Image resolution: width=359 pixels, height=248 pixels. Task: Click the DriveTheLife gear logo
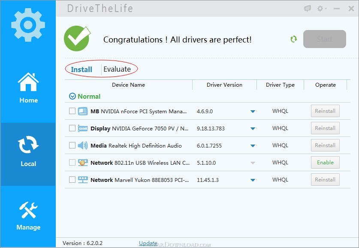[x=28, y=25]
